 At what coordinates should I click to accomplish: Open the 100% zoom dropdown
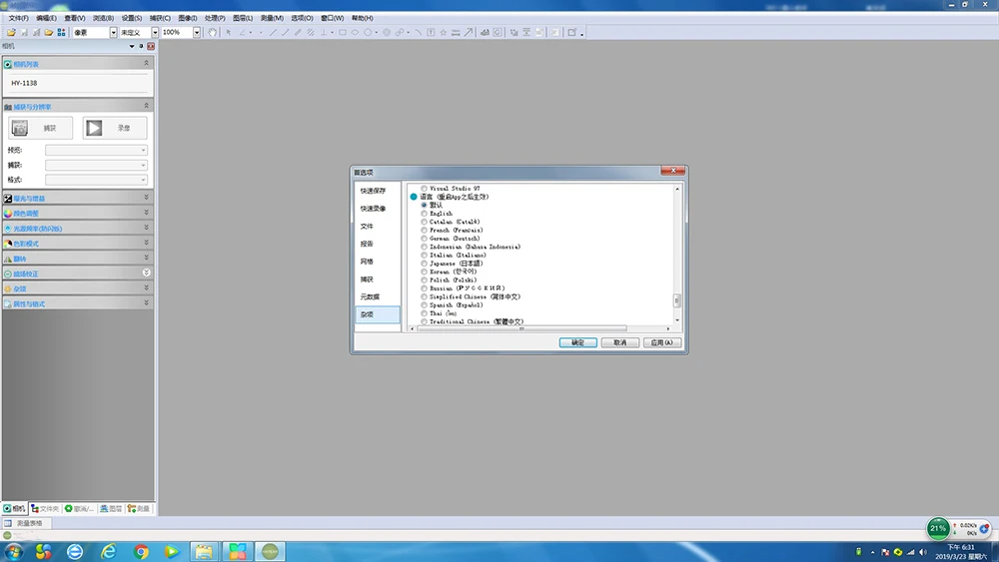point(196,33)
